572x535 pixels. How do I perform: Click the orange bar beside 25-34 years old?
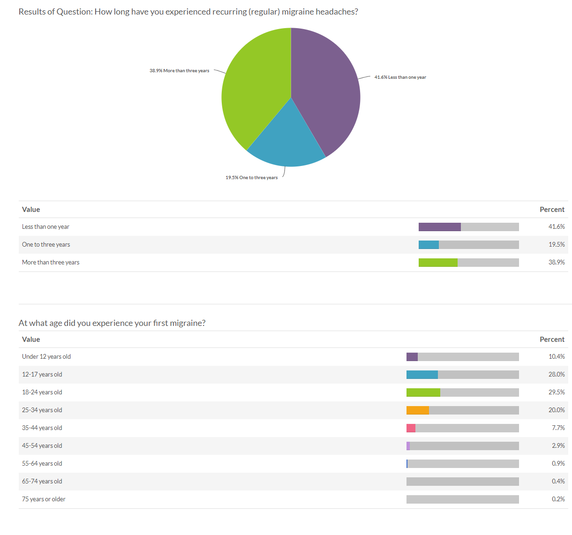pos(418,410)
